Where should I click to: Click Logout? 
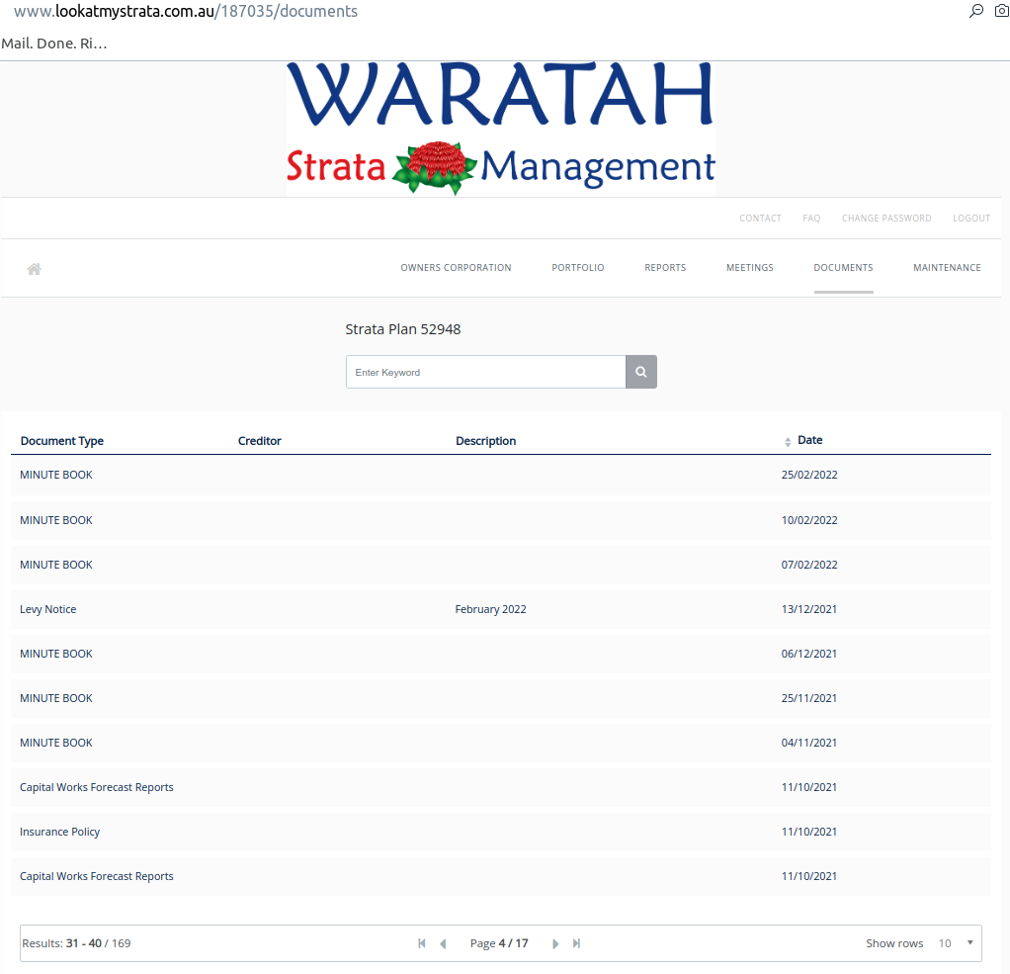coord(971,218)
